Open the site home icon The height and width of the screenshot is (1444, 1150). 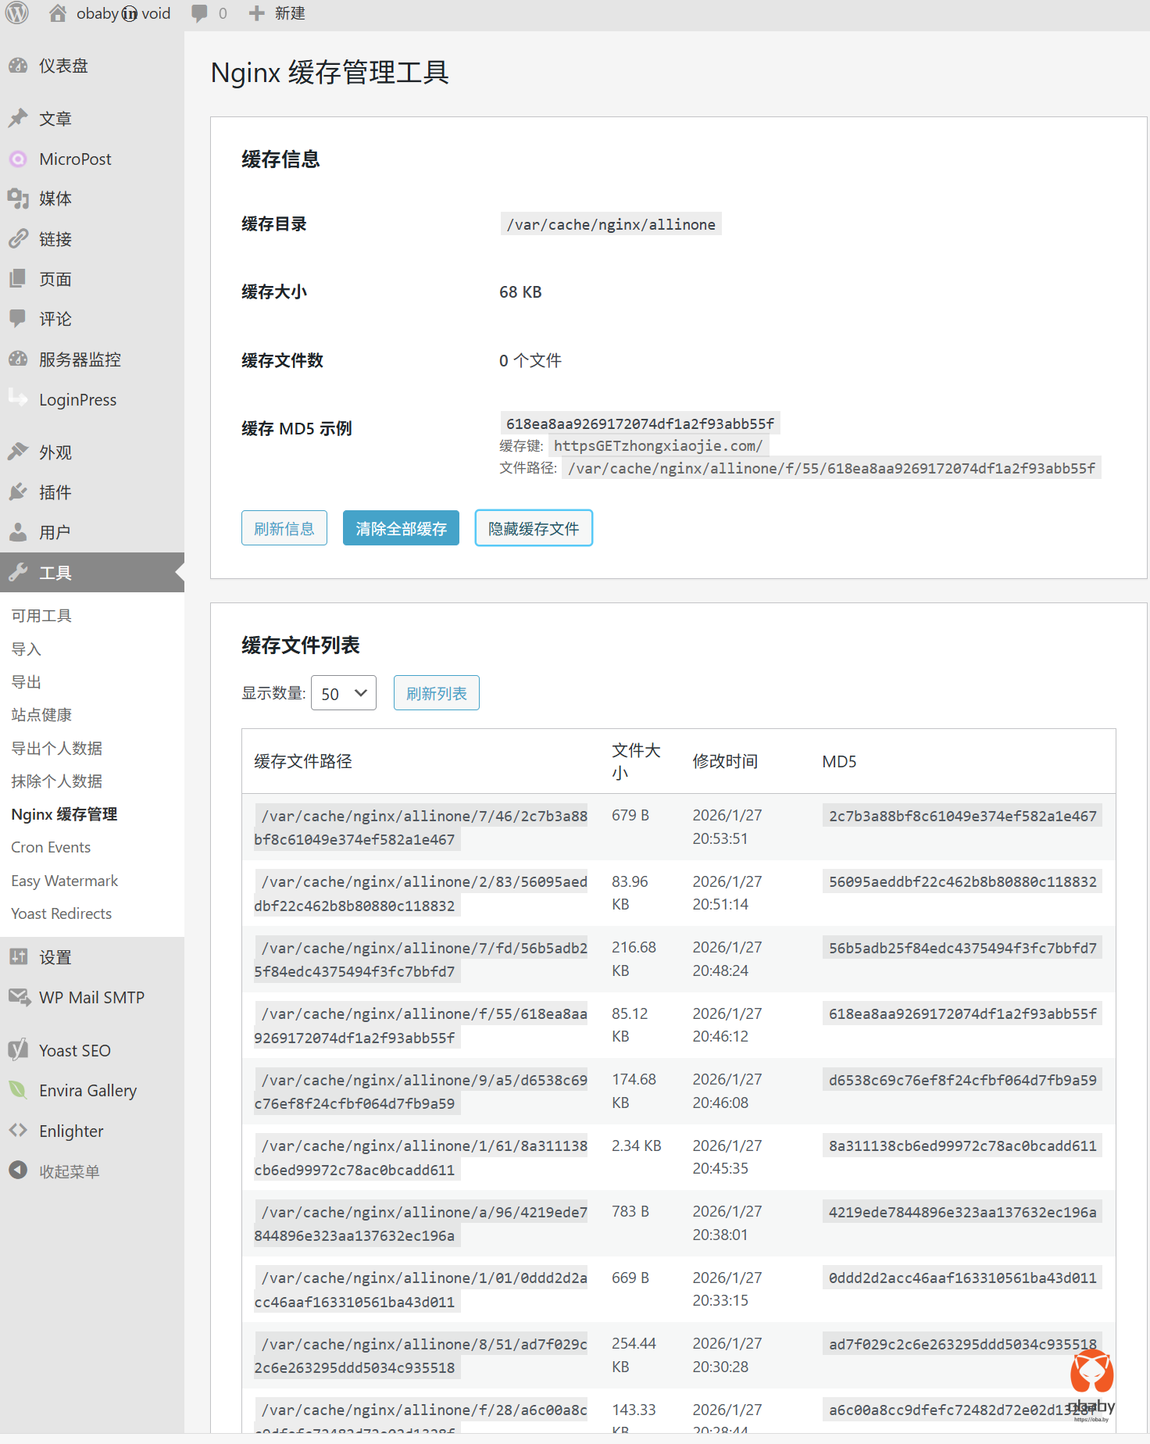58,13
